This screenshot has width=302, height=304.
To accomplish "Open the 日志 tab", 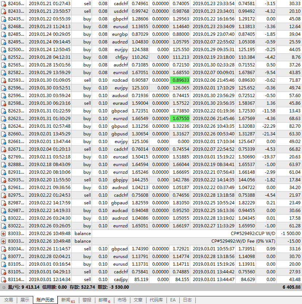I will [187, 300].
